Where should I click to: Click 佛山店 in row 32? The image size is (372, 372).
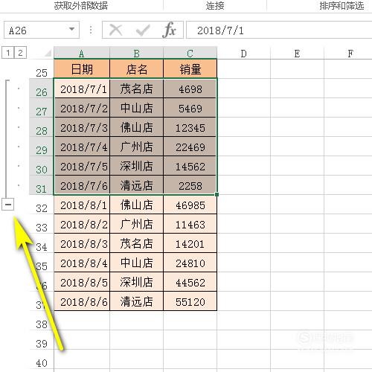[136, 205]
